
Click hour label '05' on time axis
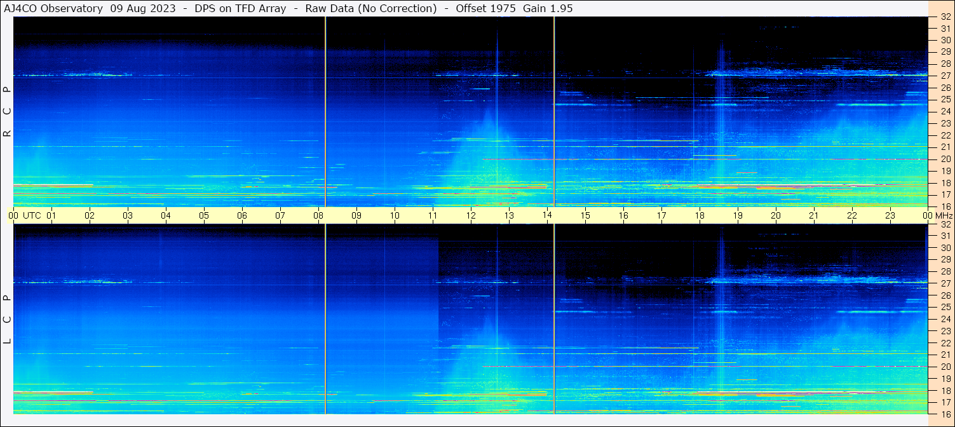point(204,215)
